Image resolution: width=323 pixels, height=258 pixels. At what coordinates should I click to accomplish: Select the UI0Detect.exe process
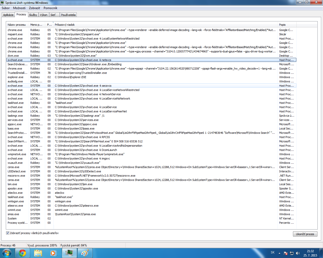point(151,171)
